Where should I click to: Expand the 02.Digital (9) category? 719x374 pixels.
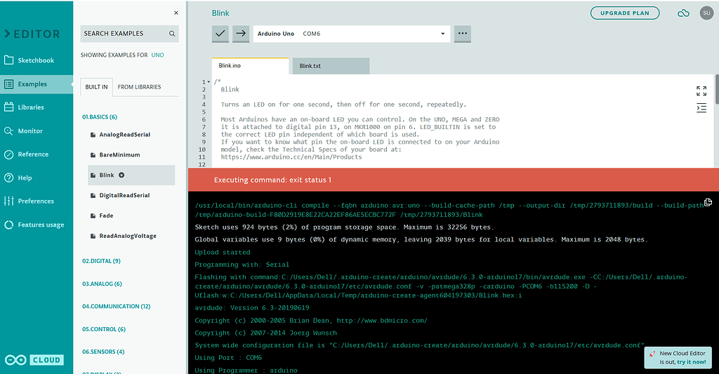coord(101,261)
